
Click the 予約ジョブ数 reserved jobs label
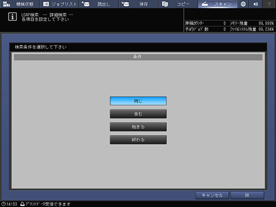196,29
